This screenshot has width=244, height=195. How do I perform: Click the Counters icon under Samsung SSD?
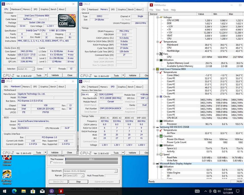161,136
